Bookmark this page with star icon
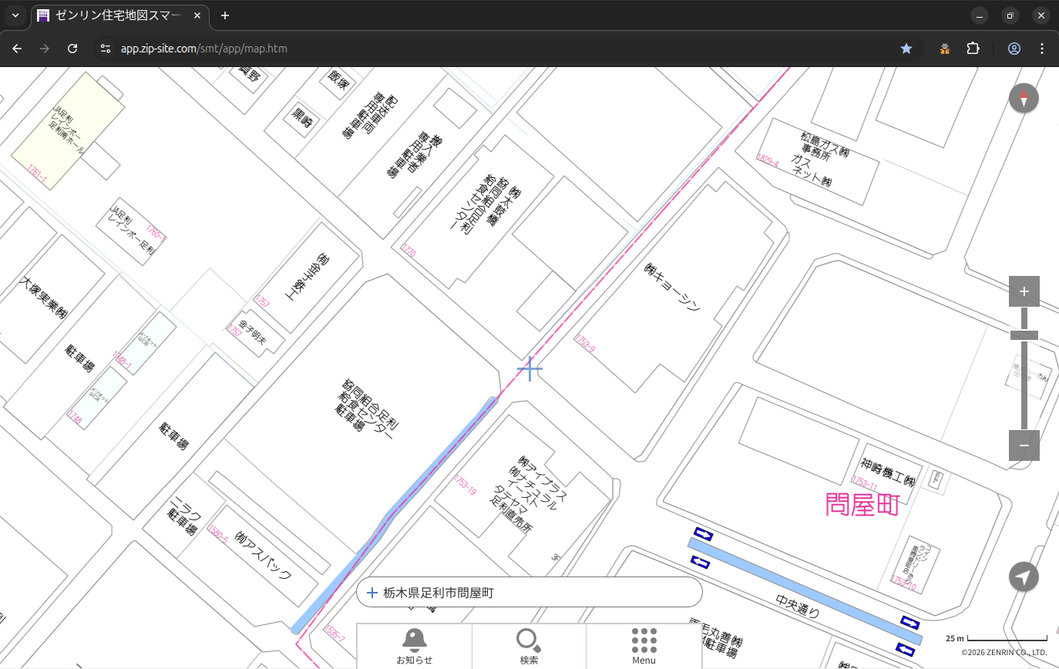The image size is (1059, 669). tap(906, 49)
